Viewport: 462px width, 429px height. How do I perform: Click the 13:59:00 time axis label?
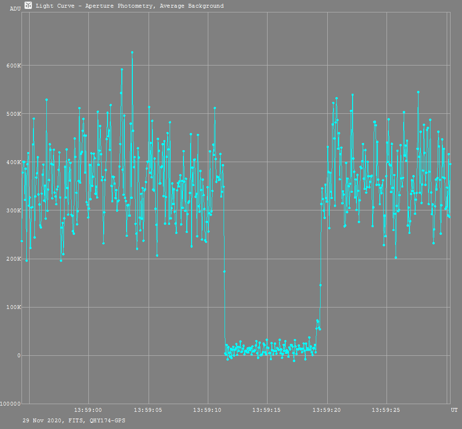88,410
